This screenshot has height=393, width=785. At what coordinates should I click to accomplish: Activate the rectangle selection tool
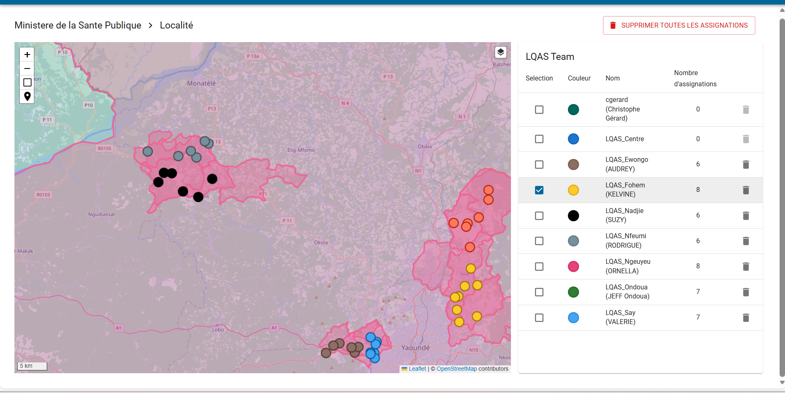click(27, 82)
